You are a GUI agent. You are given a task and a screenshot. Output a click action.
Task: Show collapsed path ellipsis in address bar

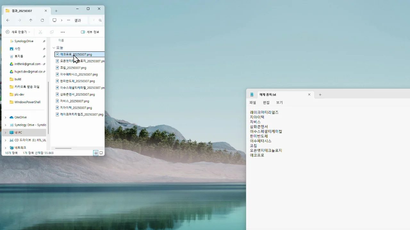pos(69,20)
